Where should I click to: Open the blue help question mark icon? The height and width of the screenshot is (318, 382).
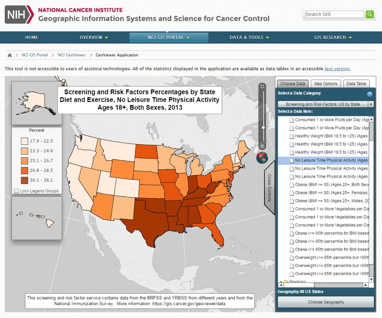point(369,94)
